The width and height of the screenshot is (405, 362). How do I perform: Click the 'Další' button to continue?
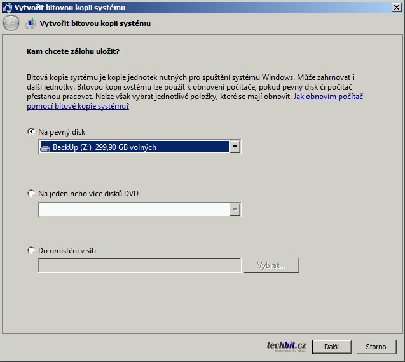pyautogui.click(x=331, y=347)
